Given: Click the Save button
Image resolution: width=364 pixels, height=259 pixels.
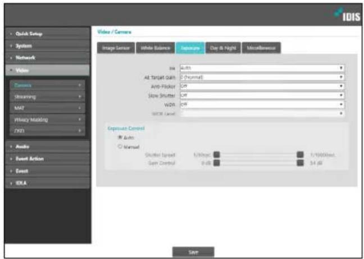Looking at the screenshot, I should (193, 252).
